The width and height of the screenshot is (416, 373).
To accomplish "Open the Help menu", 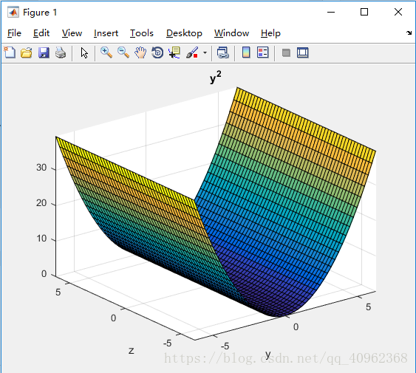I will click(270, 33).
